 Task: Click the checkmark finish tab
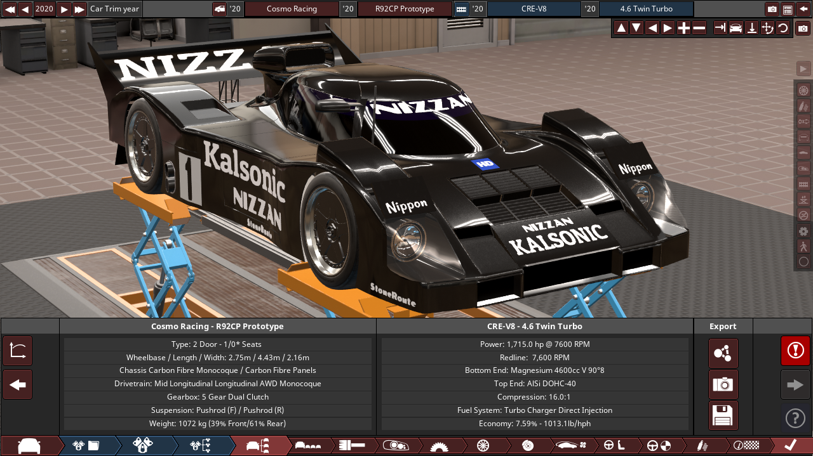point(791,445)
